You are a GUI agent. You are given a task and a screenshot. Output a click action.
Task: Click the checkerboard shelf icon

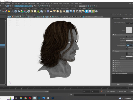(x=77, y=11)
